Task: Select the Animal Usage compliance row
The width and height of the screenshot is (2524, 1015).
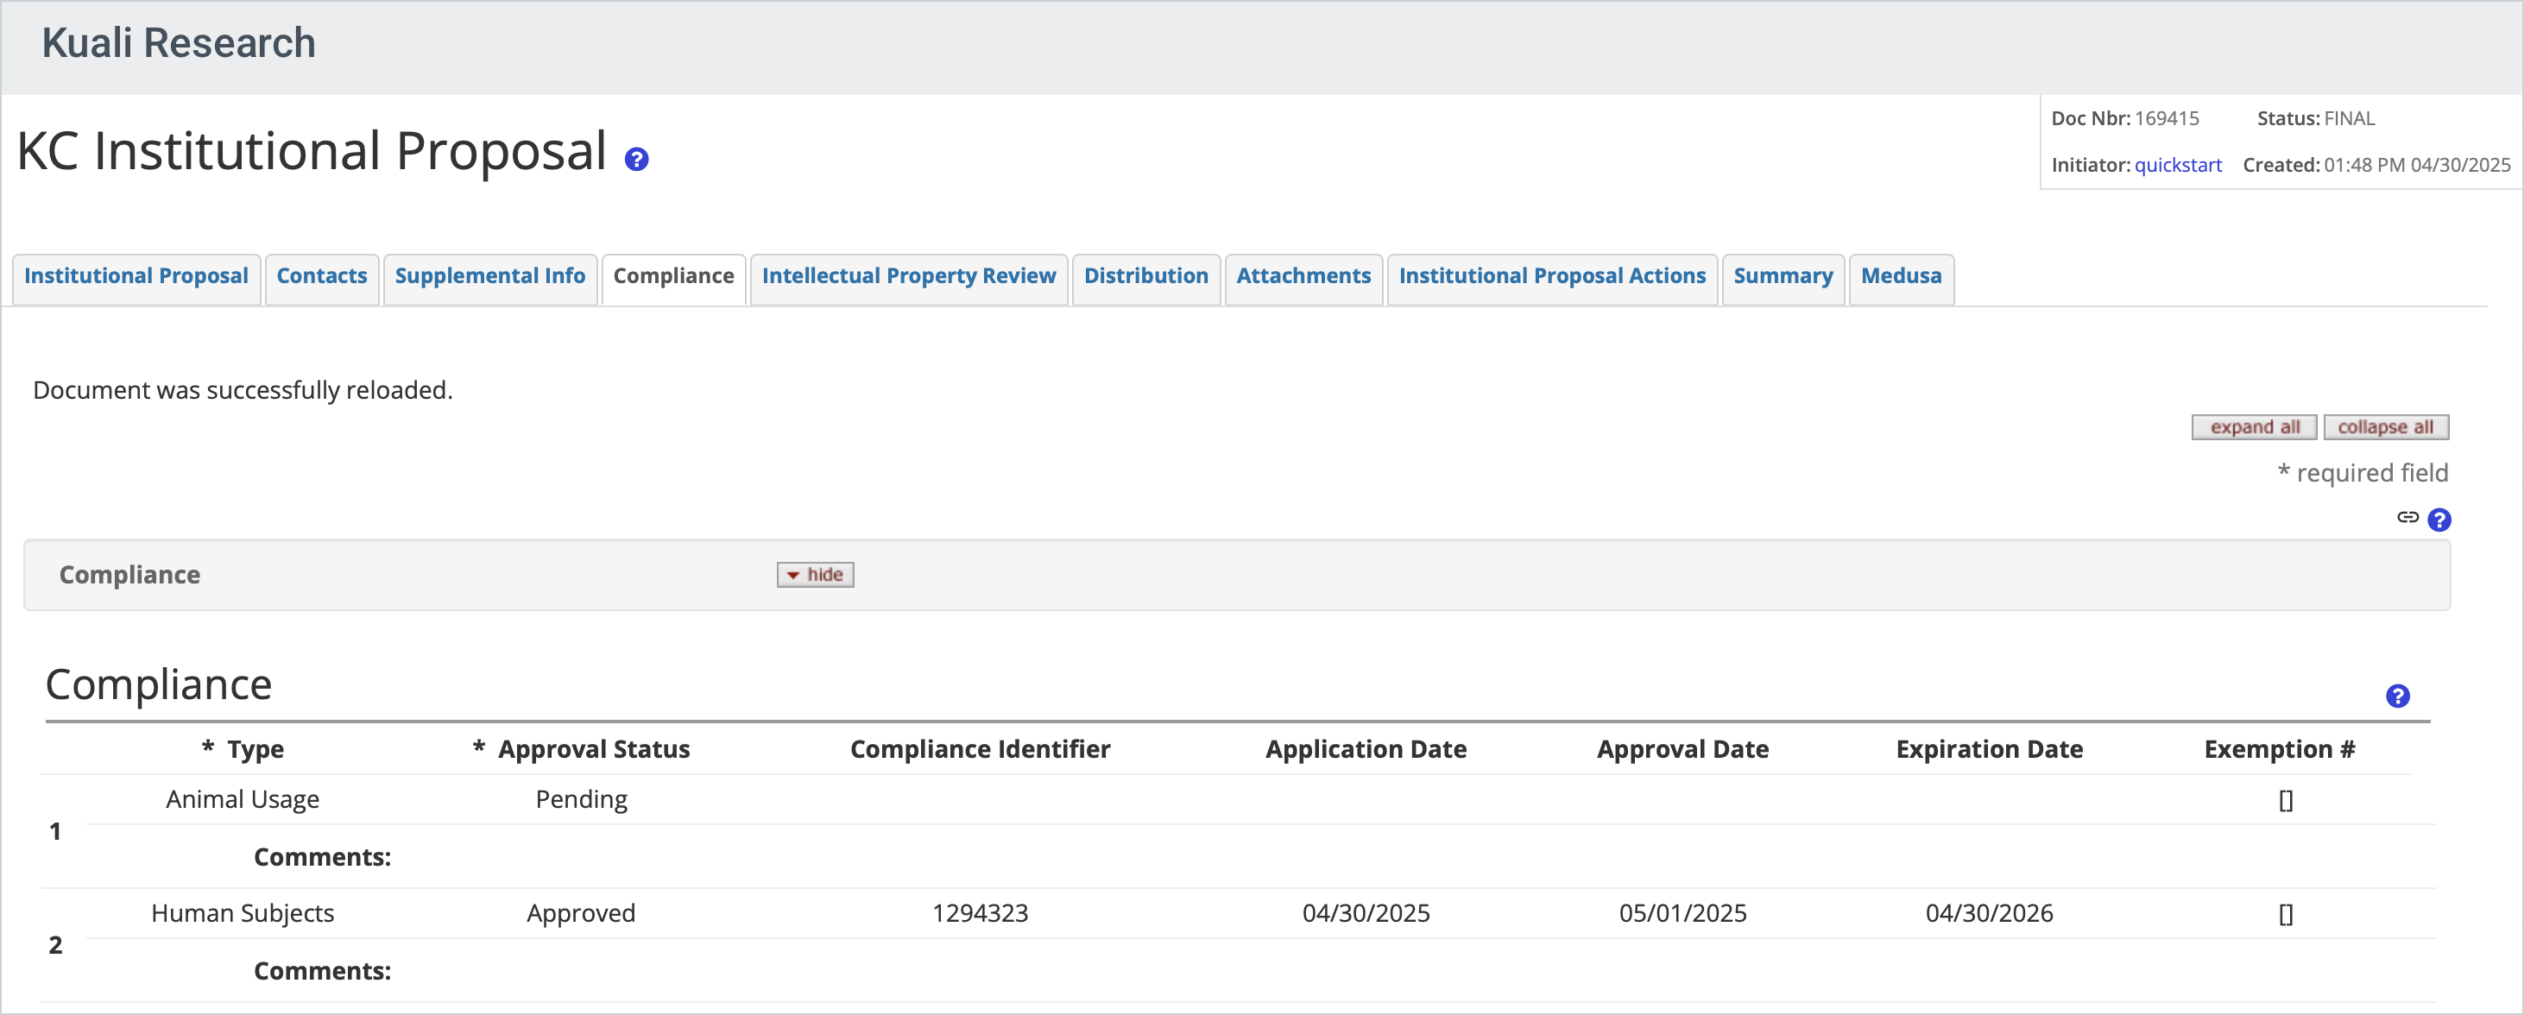Action: coord(242,798)
